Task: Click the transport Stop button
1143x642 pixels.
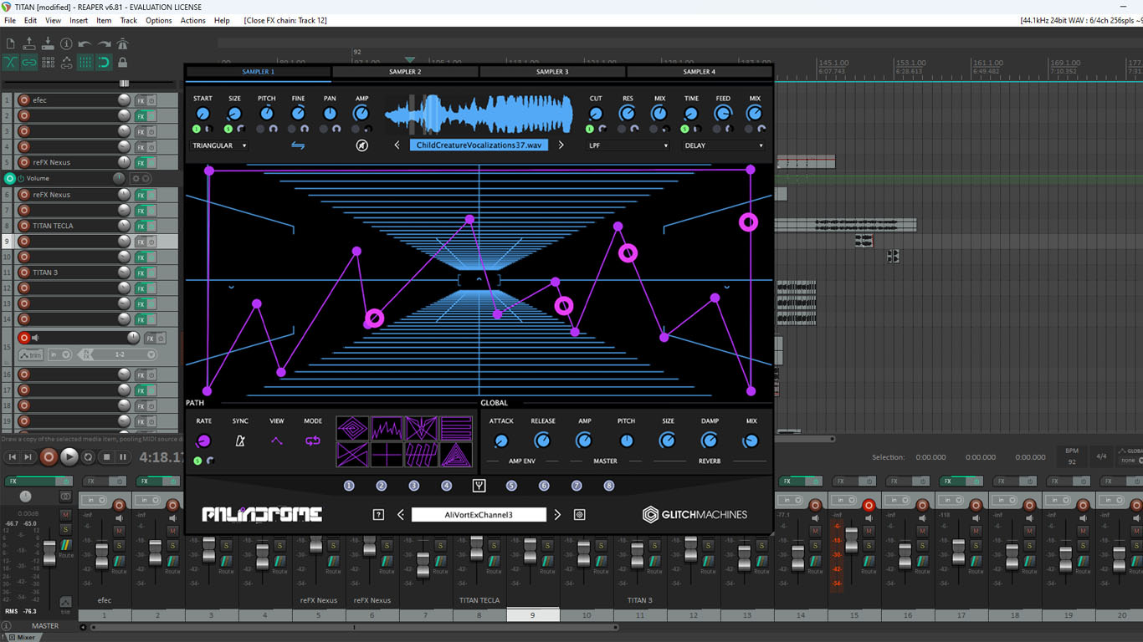Action: point(106,456)
